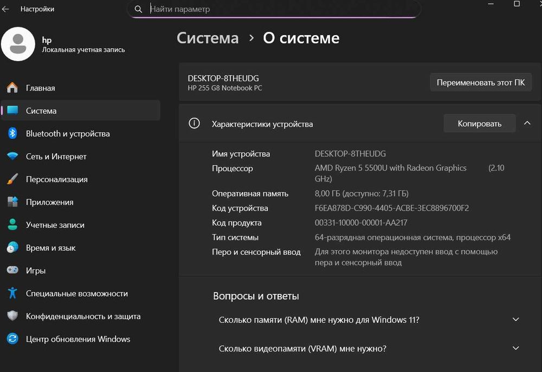Click the Windows Update sync icon

point(12,339)
